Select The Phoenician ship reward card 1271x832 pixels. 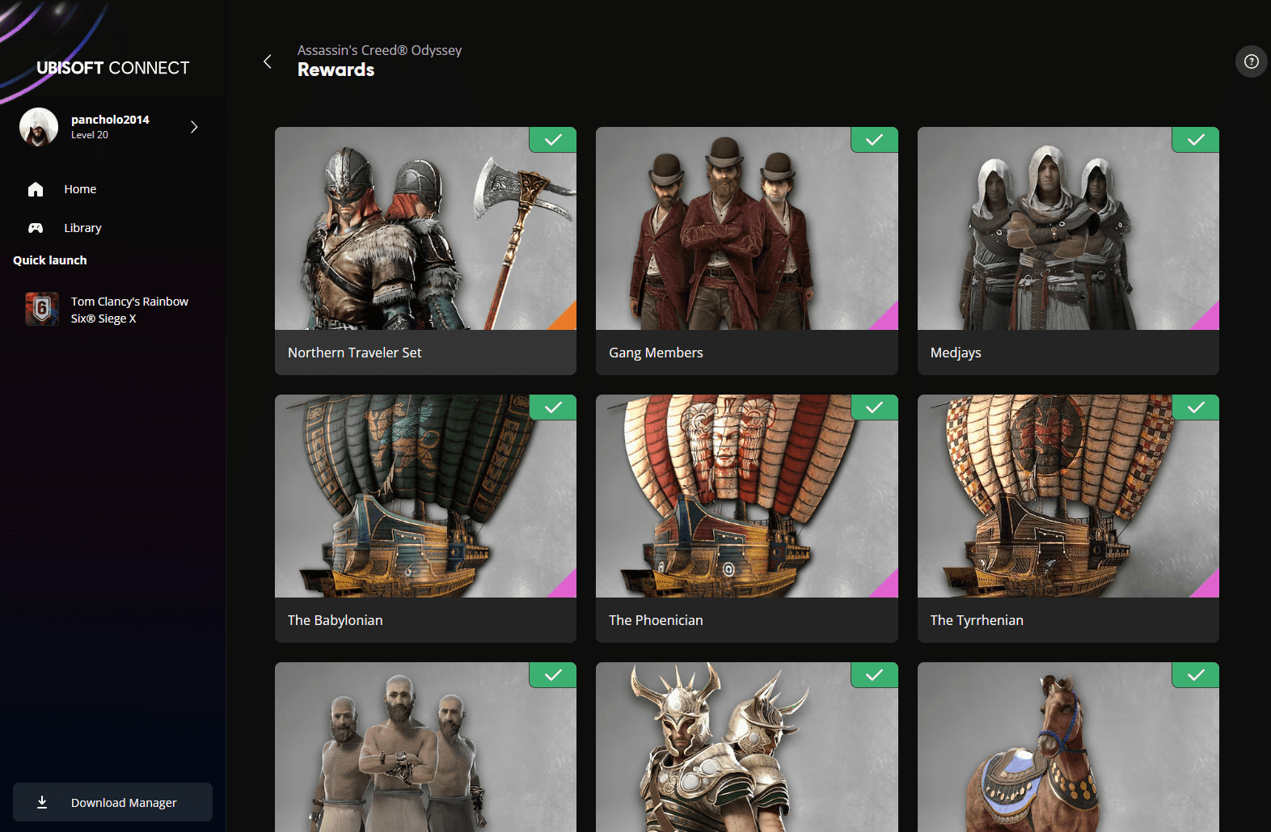point(746,517)
